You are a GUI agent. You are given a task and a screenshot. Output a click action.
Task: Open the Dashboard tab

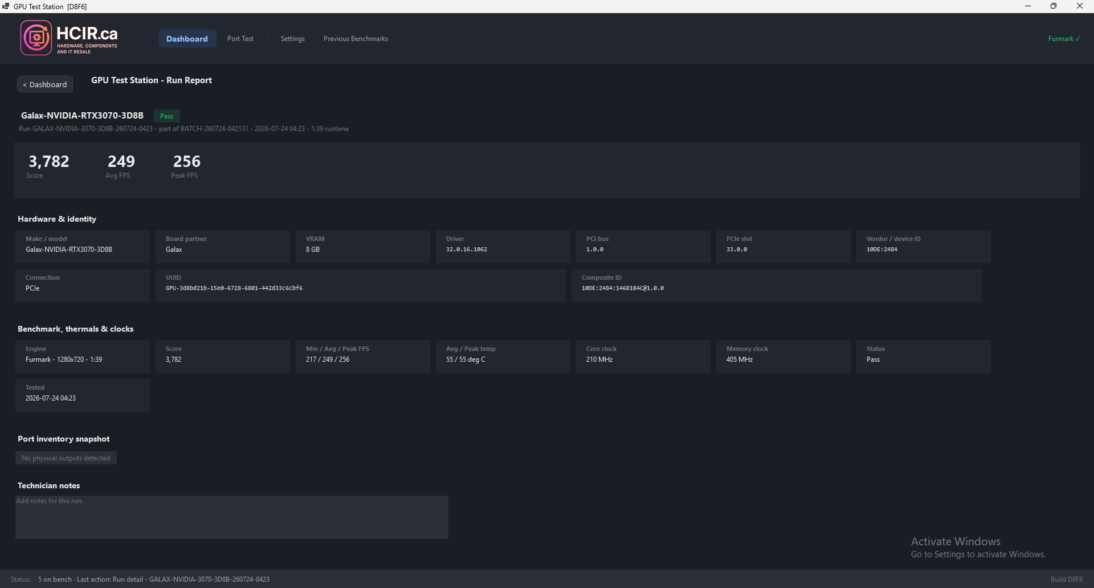tap(187, 39)
